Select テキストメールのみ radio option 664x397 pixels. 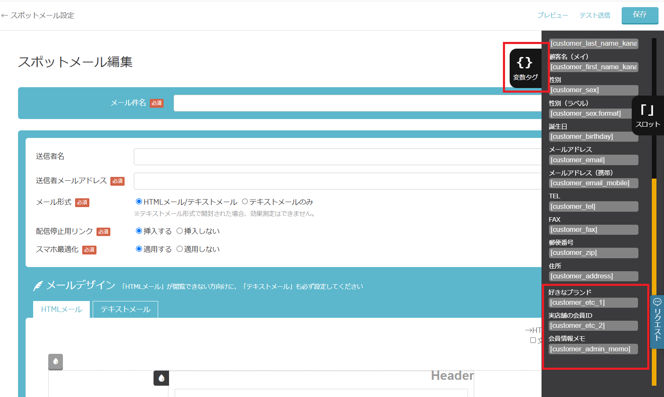245,202
